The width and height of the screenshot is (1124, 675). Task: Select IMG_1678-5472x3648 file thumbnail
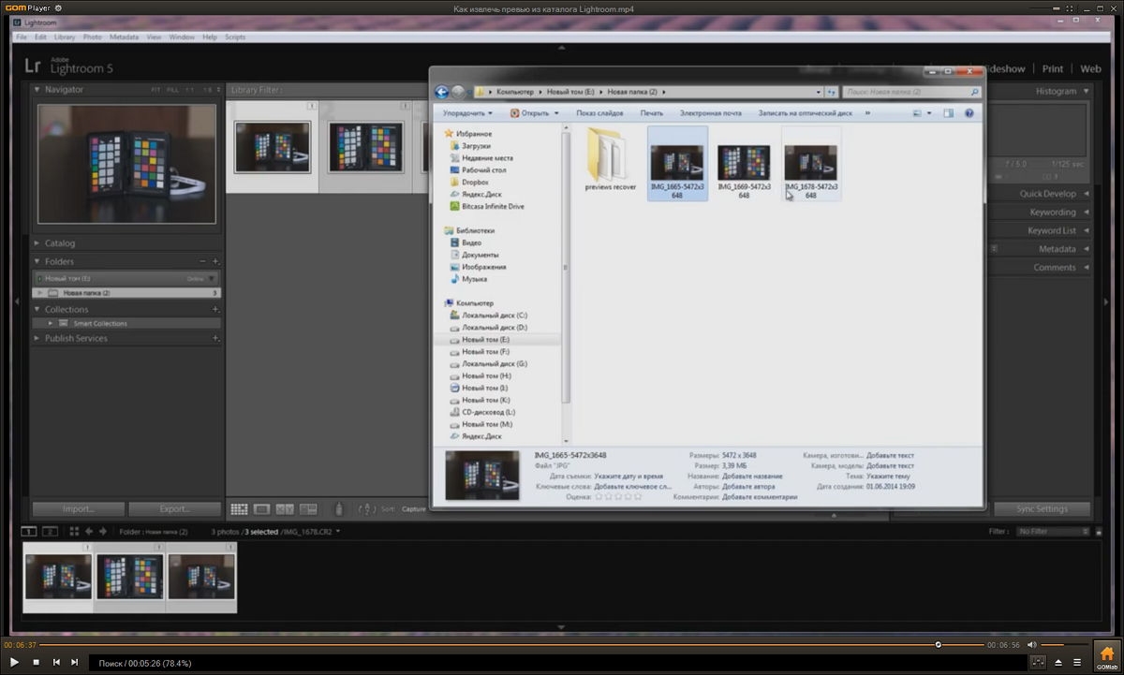811,163
